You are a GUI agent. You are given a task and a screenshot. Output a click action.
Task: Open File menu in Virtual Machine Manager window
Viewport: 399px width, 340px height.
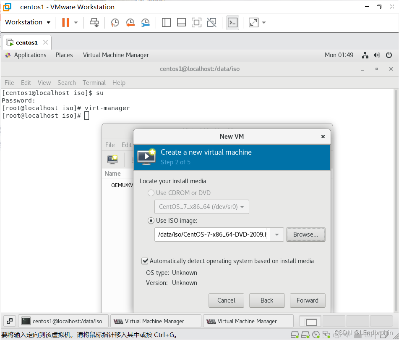110,145
